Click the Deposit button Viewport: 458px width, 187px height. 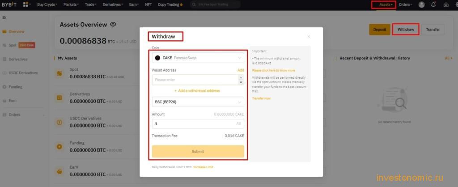[x=380, y=30]
